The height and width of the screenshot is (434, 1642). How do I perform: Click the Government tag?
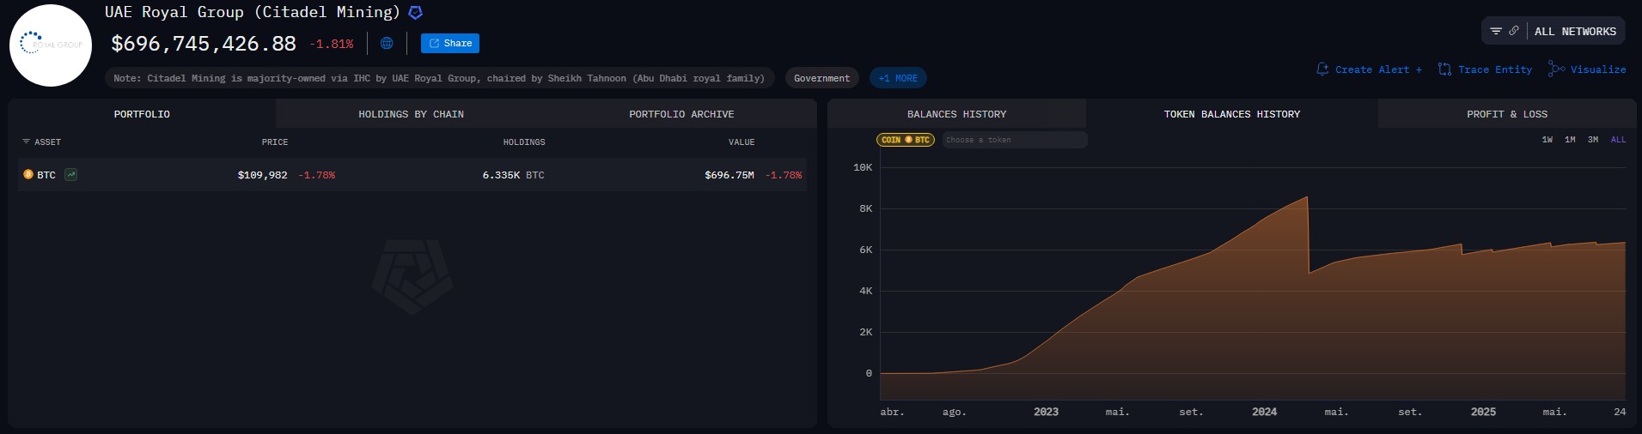coord(821,78)
